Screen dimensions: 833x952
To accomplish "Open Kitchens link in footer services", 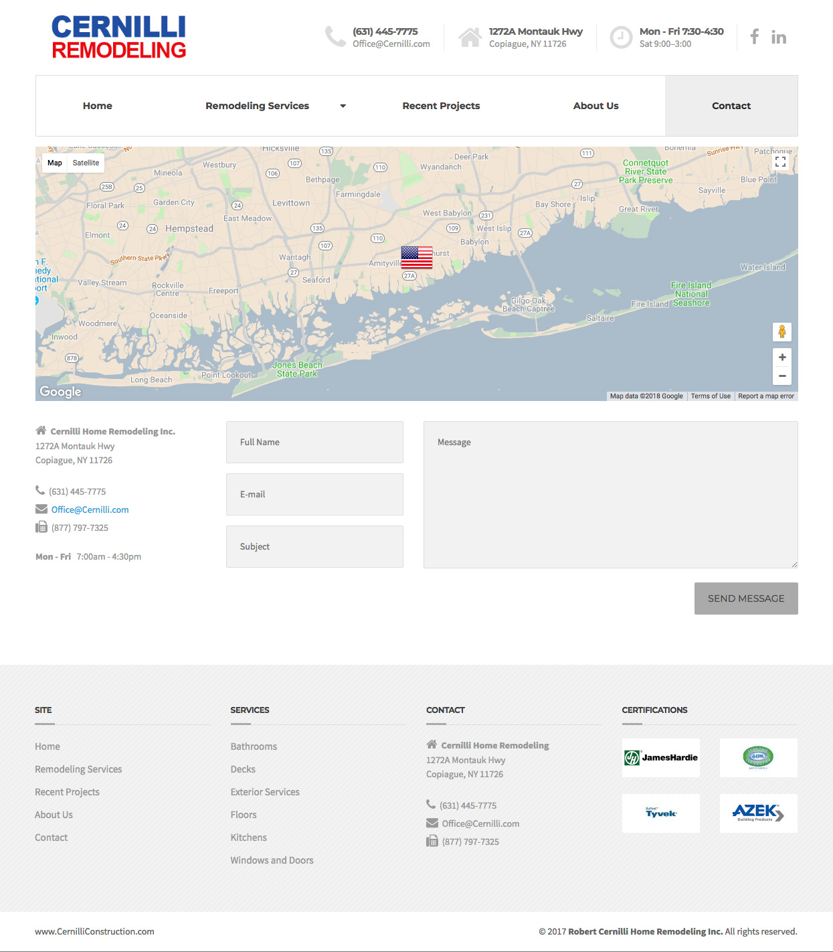I will (248, 838).
